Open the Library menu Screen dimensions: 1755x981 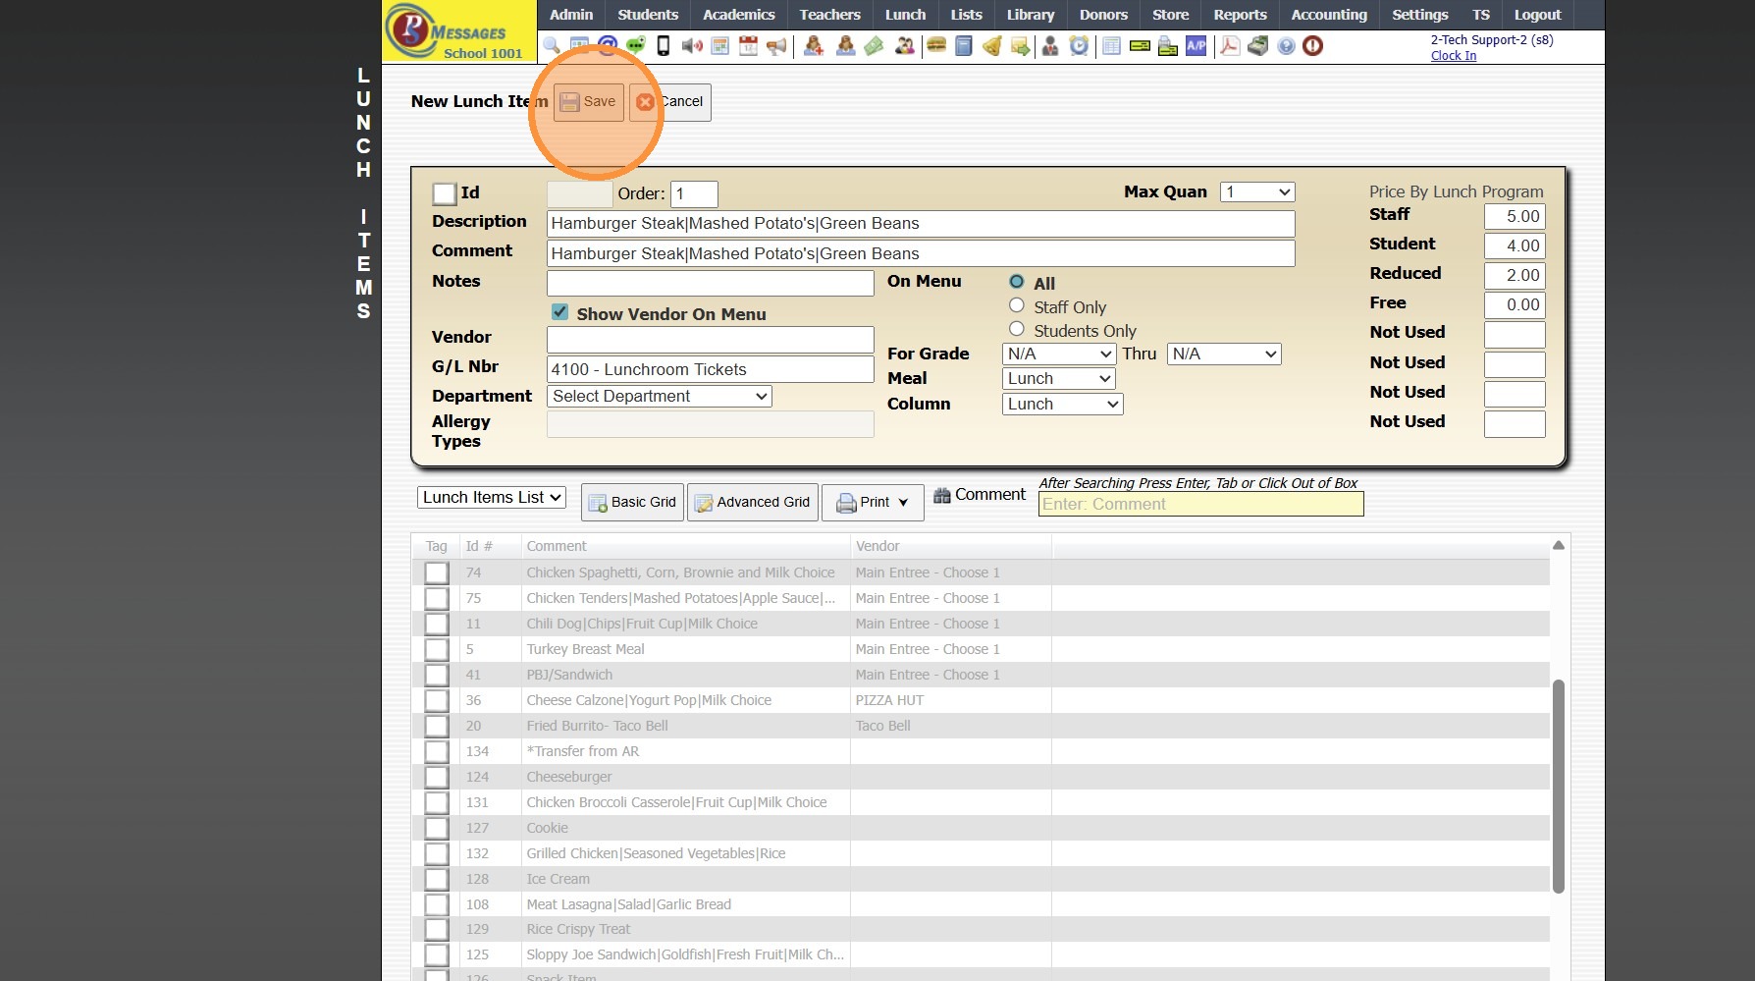tap(1030, 15)
